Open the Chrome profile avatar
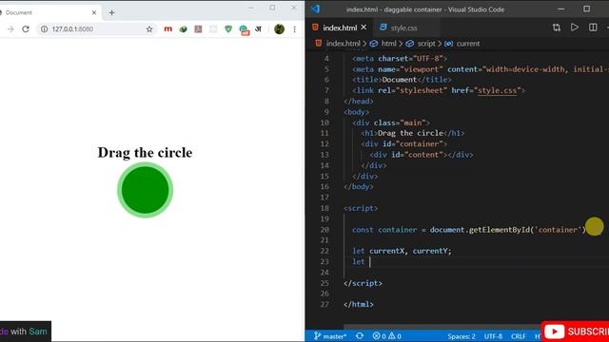 coord(279,29)
